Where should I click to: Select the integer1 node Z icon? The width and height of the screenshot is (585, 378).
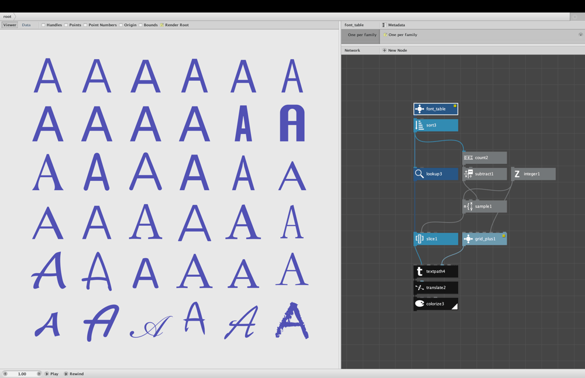click(517, 174)
